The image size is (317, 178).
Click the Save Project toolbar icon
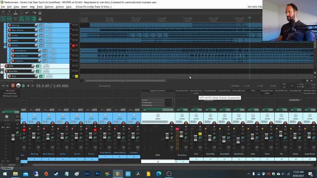pyautogui.click(x=15, y=13)
